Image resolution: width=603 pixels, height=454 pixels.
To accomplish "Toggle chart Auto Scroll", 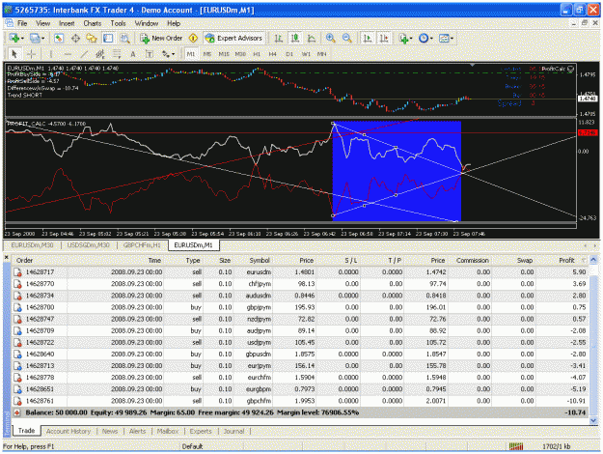I will click(368, 38).
